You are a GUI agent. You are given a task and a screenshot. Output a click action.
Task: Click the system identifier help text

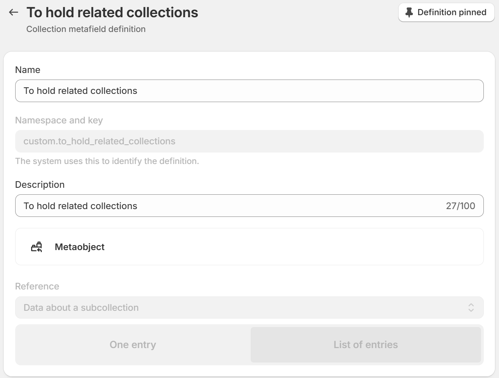pos(107,161)
